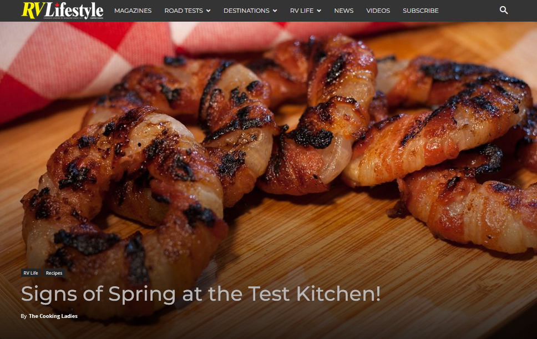Select Destinations in the navigation bar
This screenshot has height=339, width=537.
click(246, 11)
